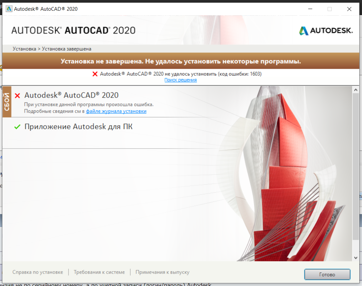Click red X icon beside error code 1603
The height and width of the screenshot is (286, 362).
(95, 74)
